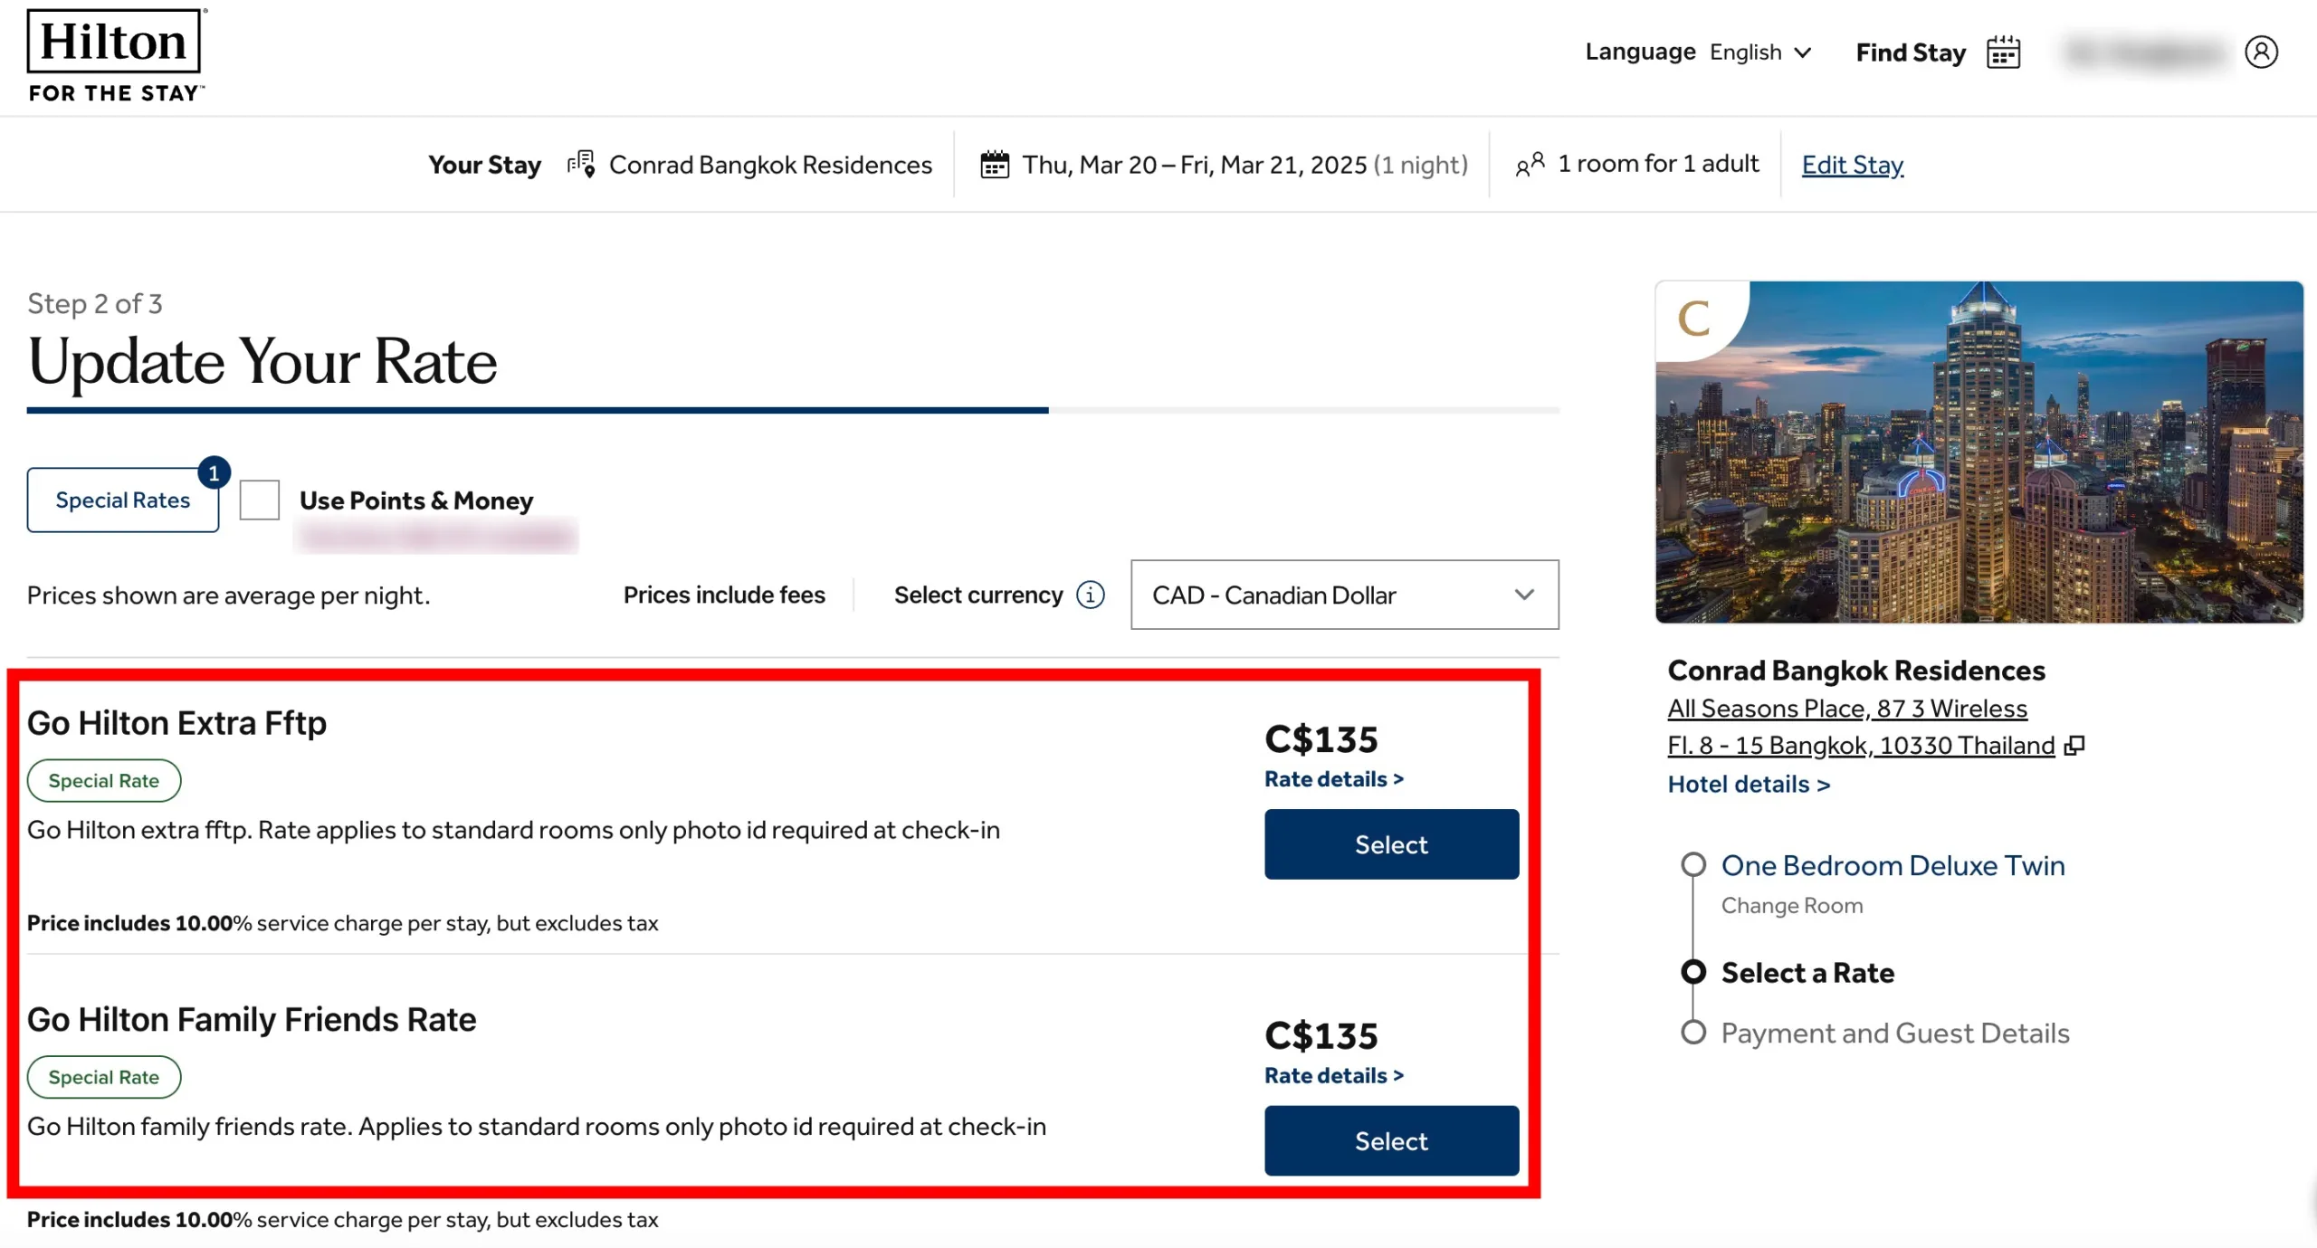This screenshot has height=1248, width=2317.
Task: Expand the CAD Canadian Dollar currency dropdown
Action: (1344, 596)
